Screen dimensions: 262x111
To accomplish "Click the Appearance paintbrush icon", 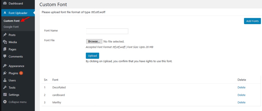I will 5,66.
